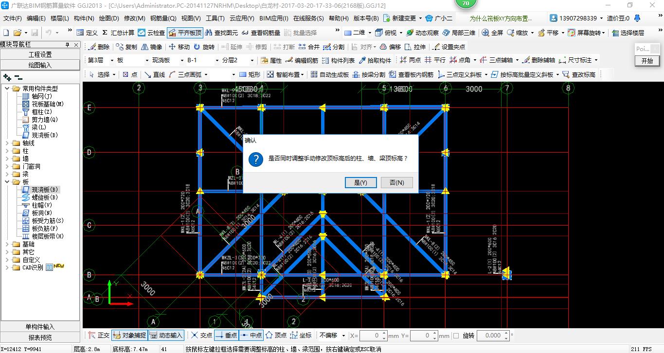Open the 工程设置 panel tab
Screen dimensions: 664x353
(x=40, y=54)
